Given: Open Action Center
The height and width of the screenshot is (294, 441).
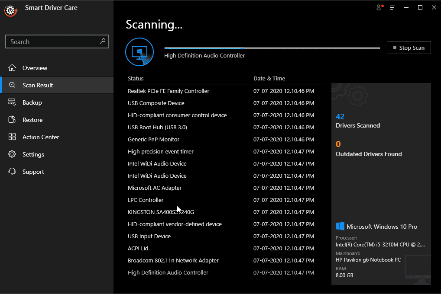Looking at the screenshot, I should (x=57, y=137).
